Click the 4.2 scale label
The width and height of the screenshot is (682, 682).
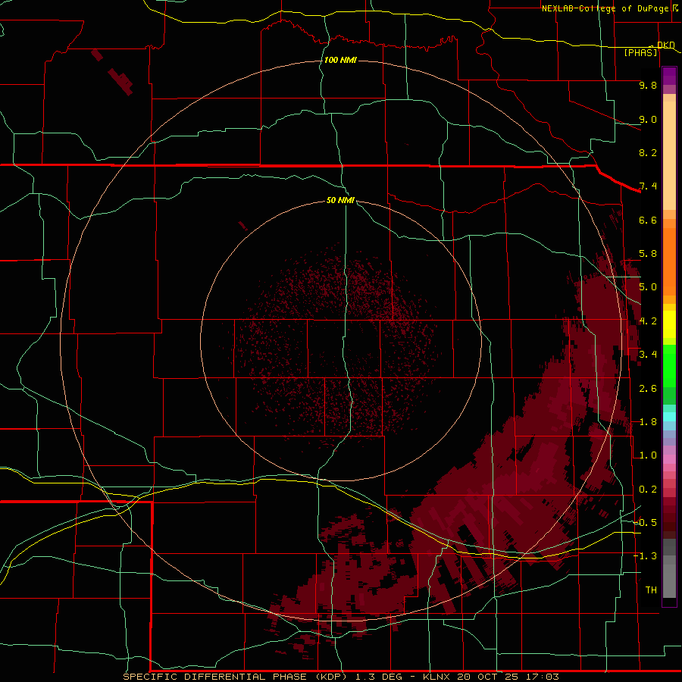648,321
